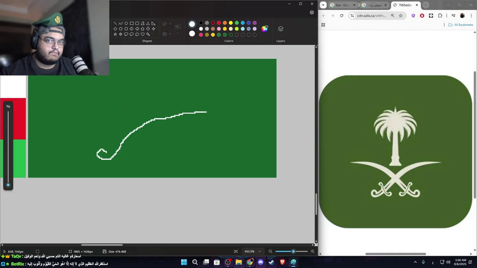Image resolution: width=477 pixels, height=268 pixels.
Task: Select the Polygon shape tool
Action: click(x=142, y=23)
